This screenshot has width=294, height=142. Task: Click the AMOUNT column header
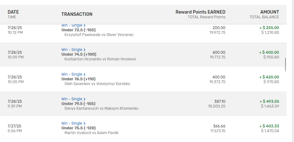(x=270, y=12)
